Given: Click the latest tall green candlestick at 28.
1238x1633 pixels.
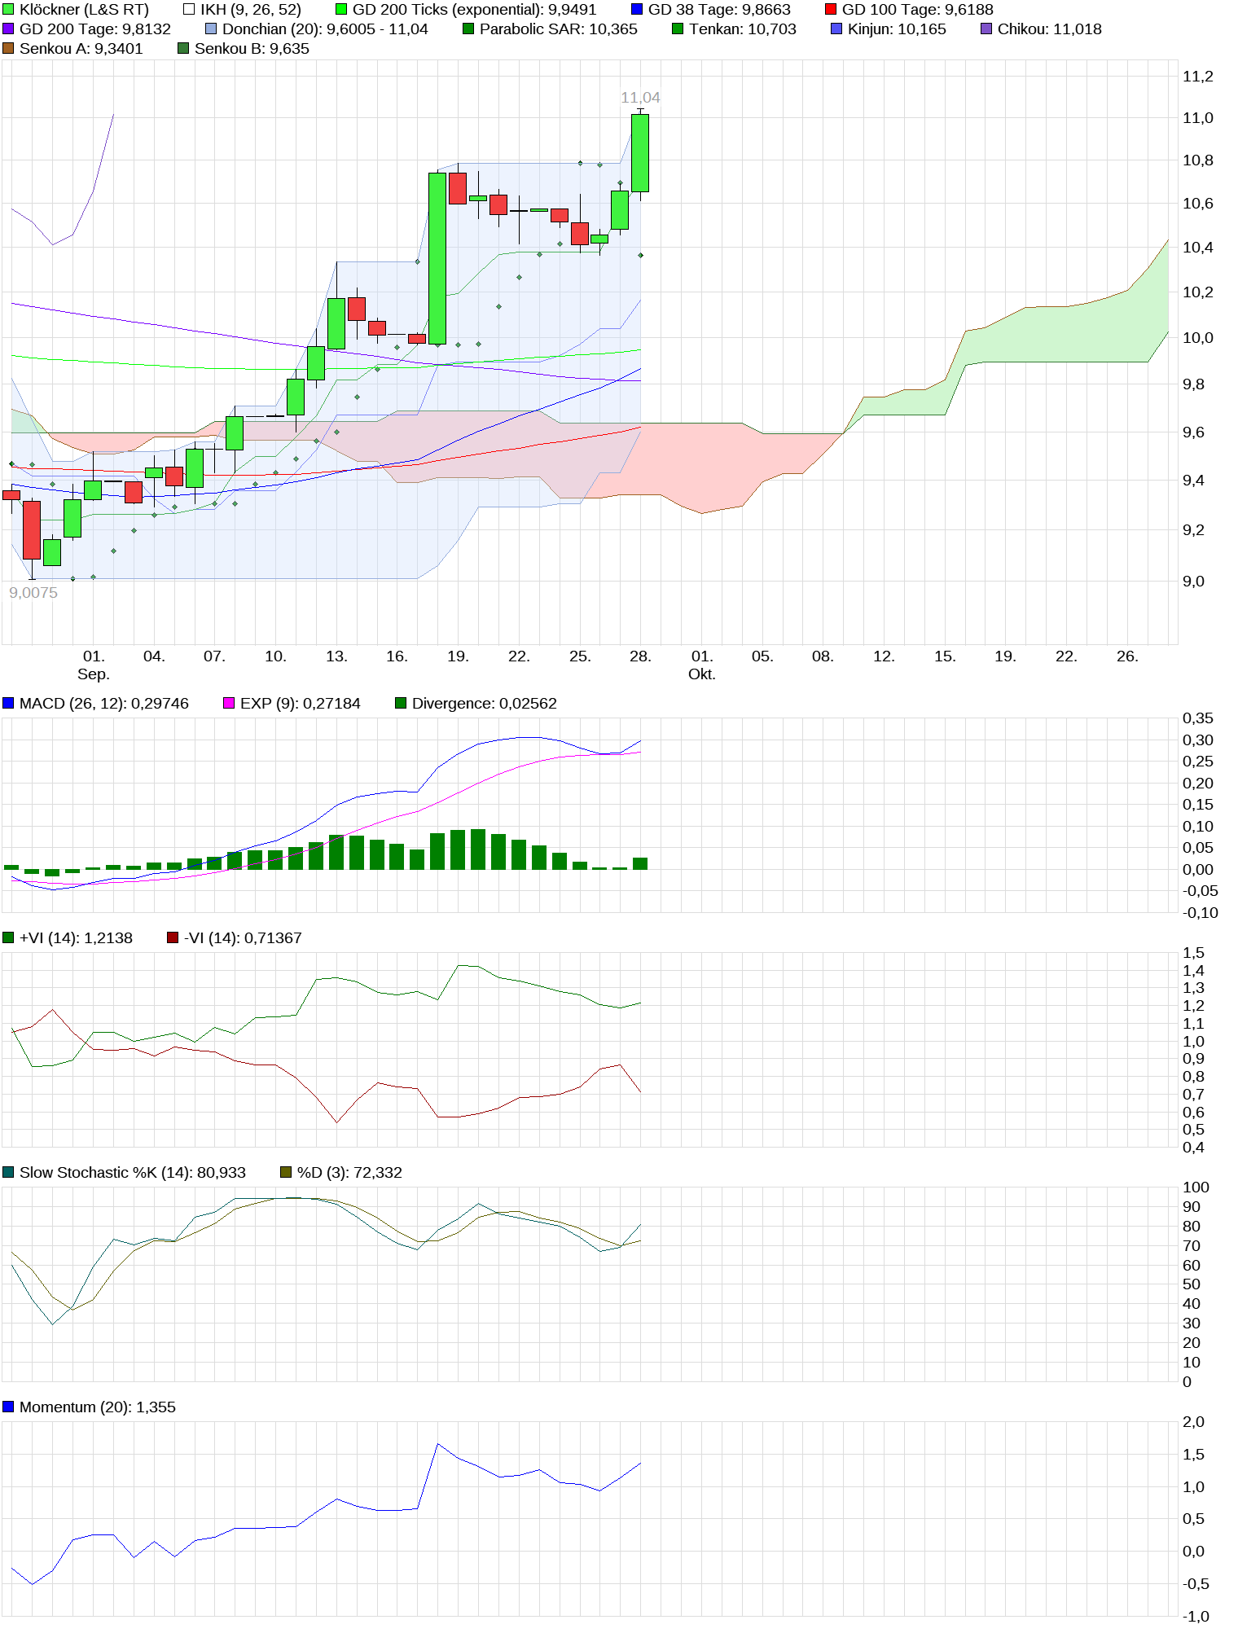Looking at the screenshot, I should click(640, 153).
